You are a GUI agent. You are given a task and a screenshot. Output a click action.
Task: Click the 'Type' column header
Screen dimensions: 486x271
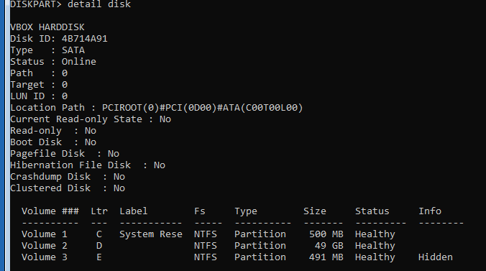point(246,211)
